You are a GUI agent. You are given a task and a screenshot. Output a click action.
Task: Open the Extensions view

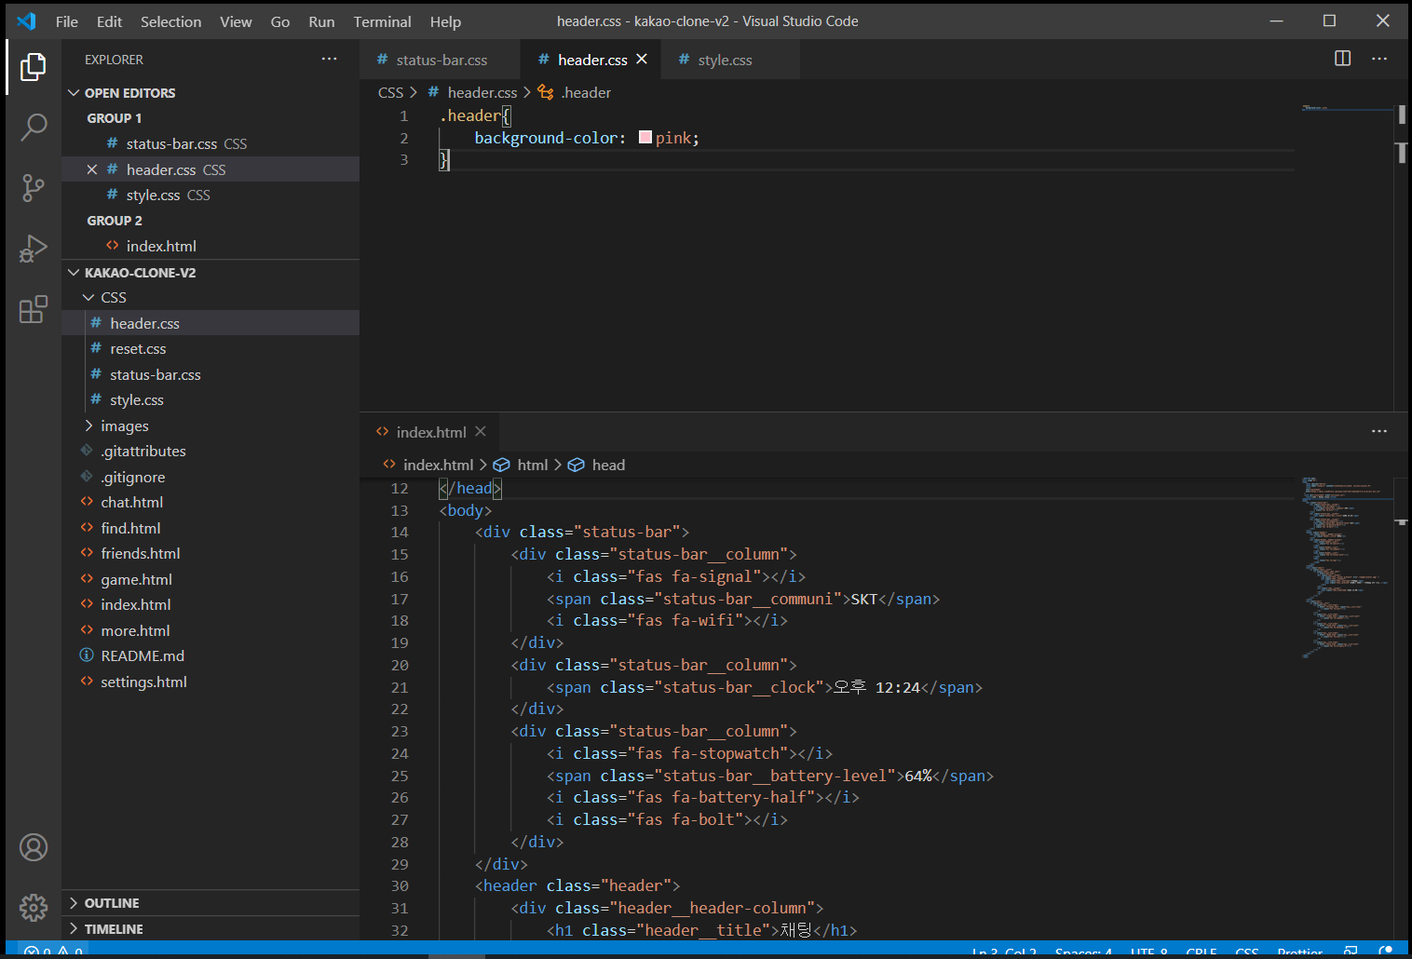(34, 309)
